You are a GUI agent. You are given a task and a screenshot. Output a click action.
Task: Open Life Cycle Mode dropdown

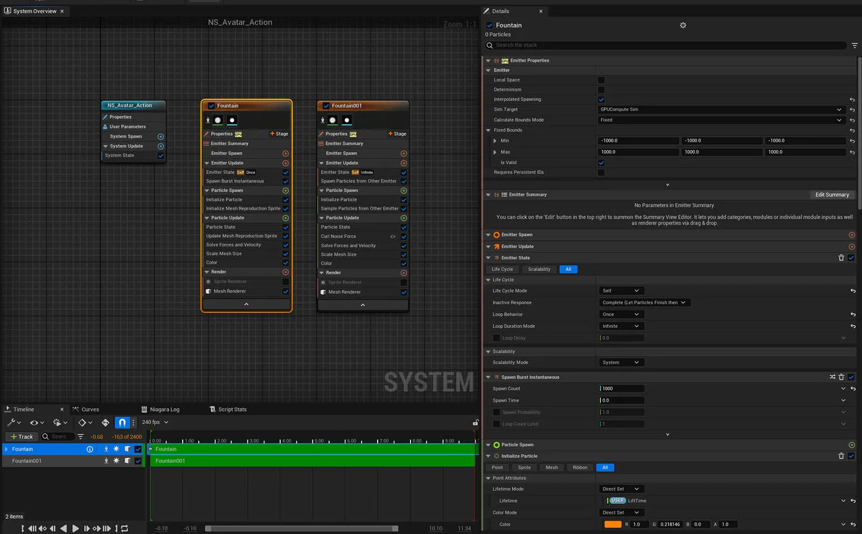click(x=621, y=291)
